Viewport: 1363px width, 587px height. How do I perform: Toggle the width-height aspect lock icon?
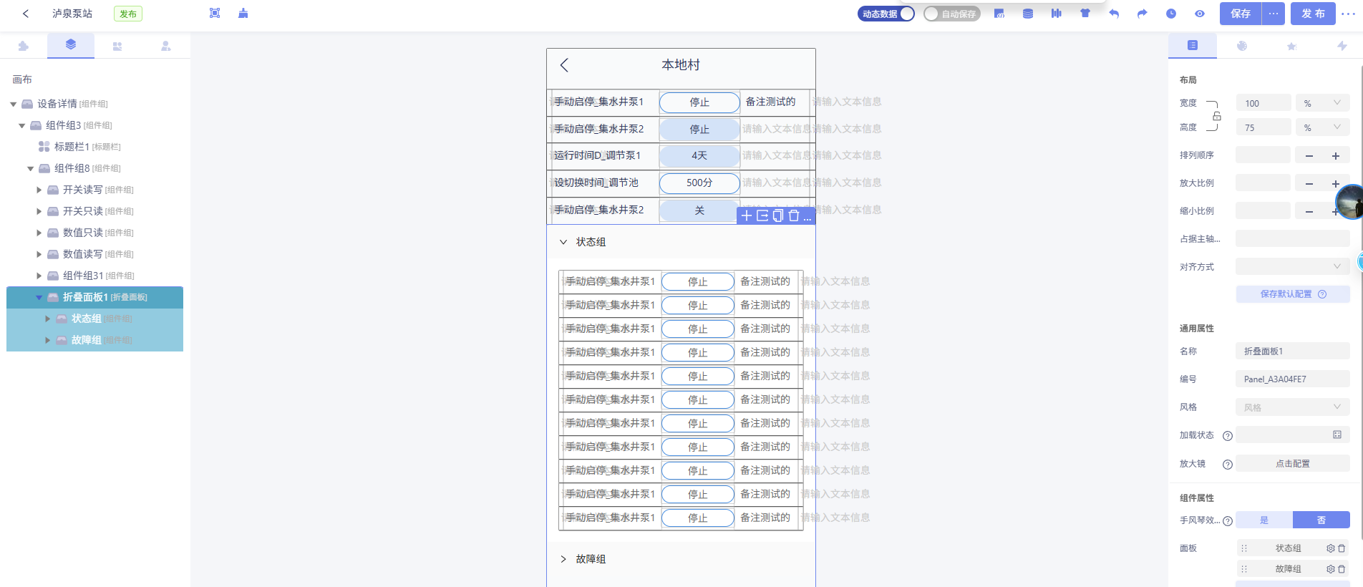pos(1217,116)
